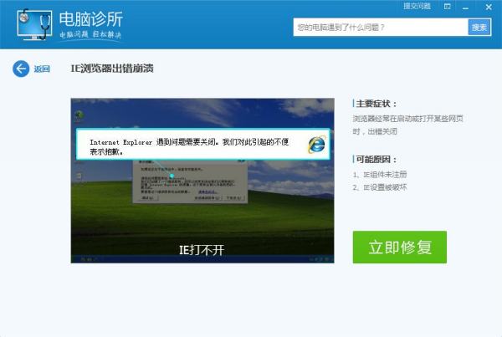The height and width of the screenshot is (337, 502).
Task: Click the 返回 back link text
Action: point(42,69)
